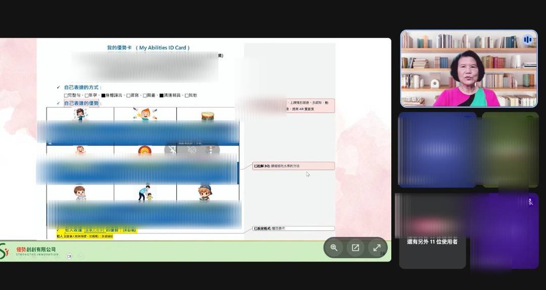The height and width of the screenshot is (290, 546).
Task: Click the drum picture in the table
Action: [208, 116]
